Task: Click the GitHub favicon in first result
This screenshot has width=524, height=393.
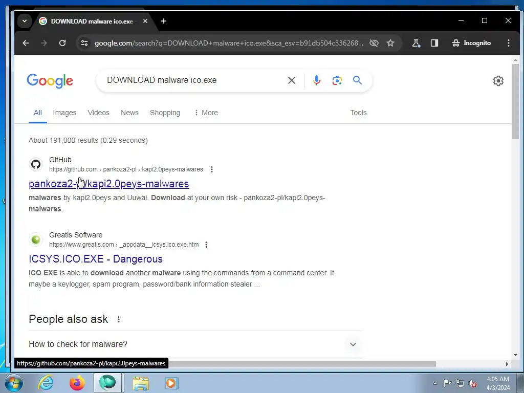Action: point(36,164)
